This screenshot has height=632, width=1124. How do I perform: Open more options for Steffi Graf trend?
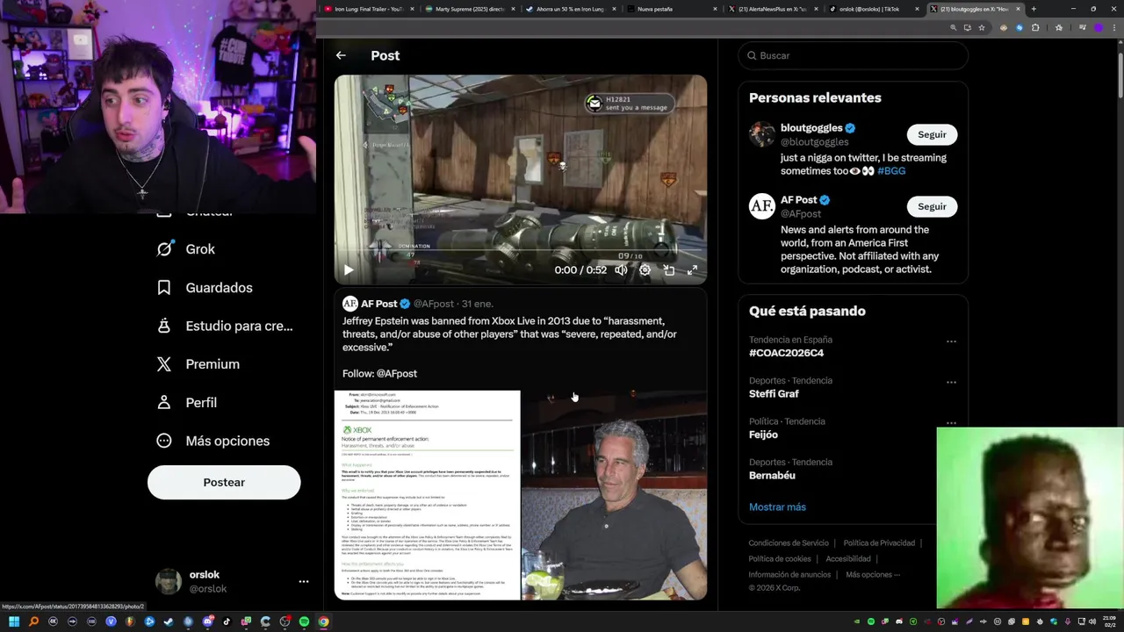point(951,383)
